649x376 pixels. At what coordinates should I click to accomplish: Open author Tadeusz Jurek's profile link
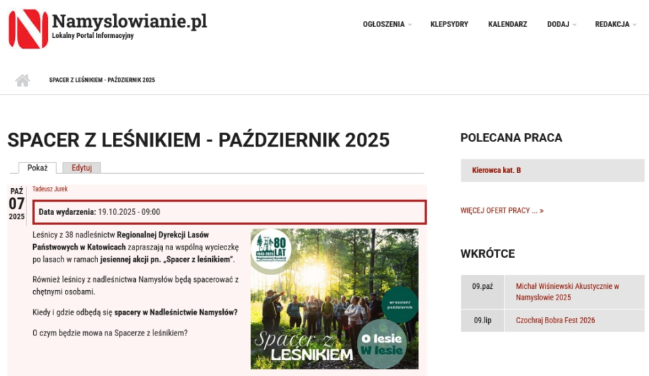click(50, 189)
